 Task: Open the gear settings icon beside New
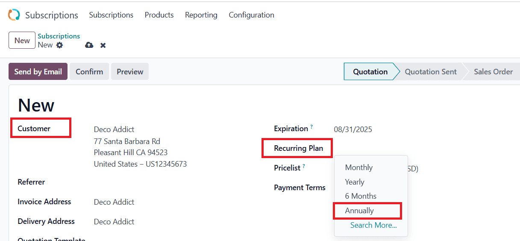59,45
